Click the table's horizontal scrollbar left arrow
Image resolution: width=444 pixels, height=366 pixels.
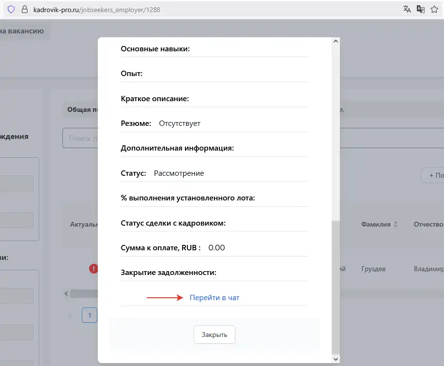pyautogui.click(x=66, y=293)
